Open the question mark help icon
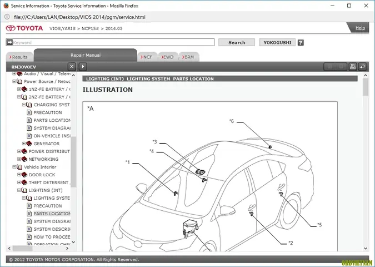Viewport: 375px width, 267px height. click(301, 43)
